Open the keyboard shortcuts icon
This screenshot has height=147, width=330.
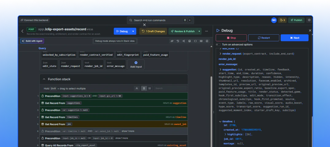click(x=201, y=41)
